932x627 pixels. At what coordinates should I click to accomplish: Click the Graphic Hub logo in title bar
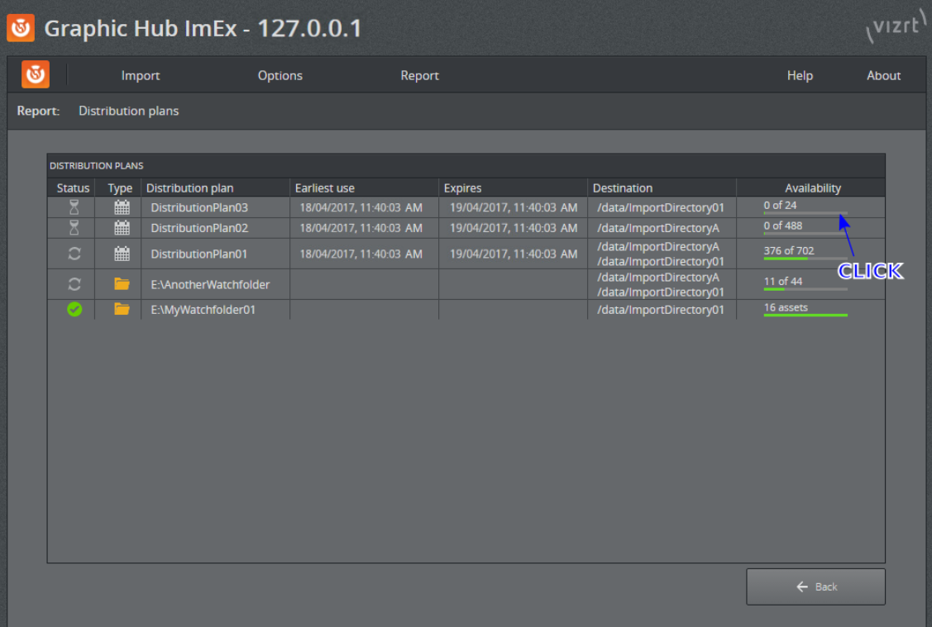pos(21,28)
